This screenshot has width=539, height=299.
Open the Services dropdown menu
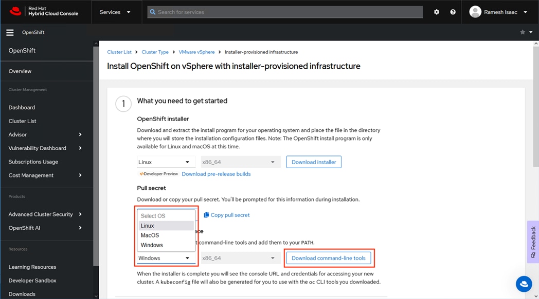(x=115, y=12)
